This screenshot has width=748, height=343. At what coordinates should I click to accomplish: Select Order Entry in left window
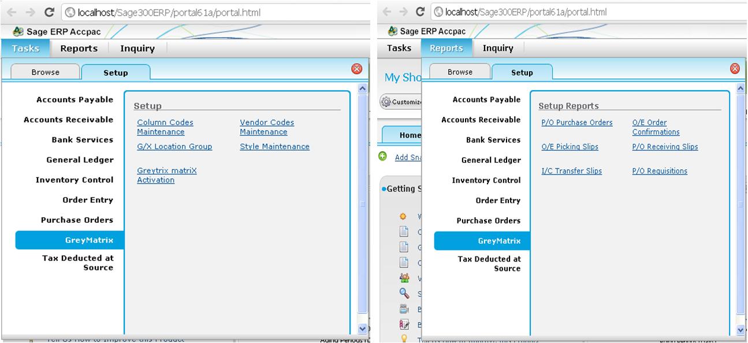[88, 200]
